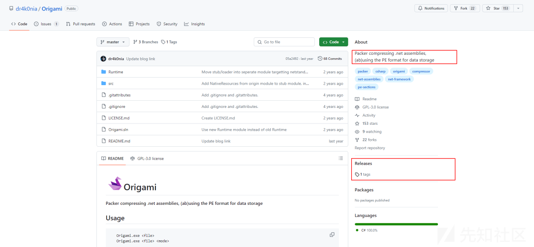
Task: Click the src folder icon
Action: point(104,83)
